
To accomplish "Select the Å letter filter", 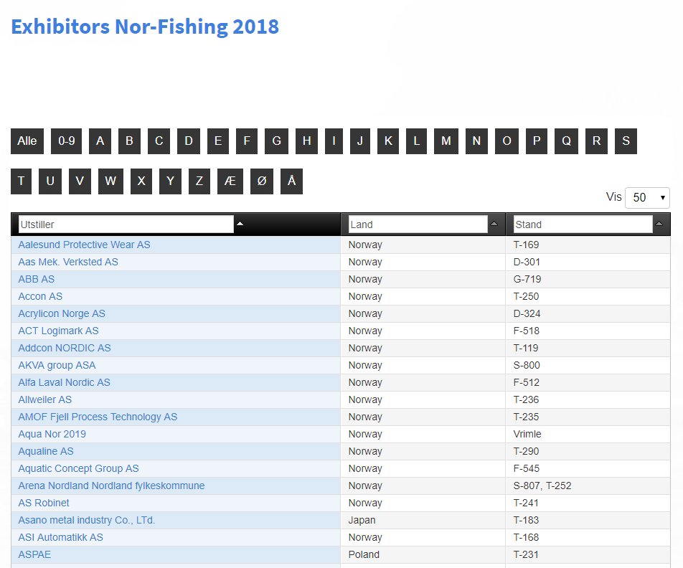I will pos(291,181).
